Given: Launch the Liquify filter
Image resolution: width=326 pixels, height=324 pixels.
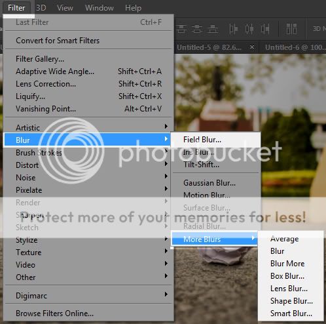Looking at the screenshot, I should (x=88, y=96).
